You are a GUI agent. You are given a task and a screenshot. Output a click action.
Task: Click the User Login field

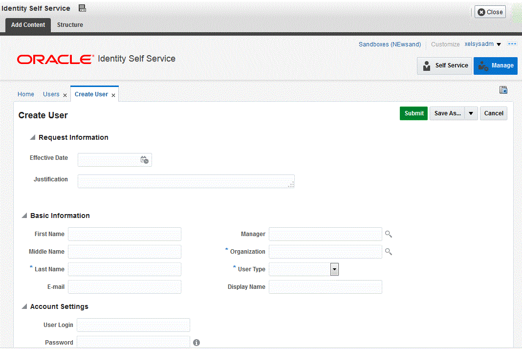tap(133, 325)
